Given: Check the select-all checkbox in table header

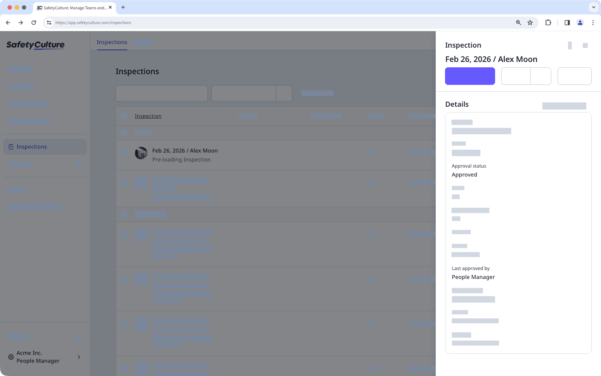Looking at the screenshot, I should [x=124, y=116].
